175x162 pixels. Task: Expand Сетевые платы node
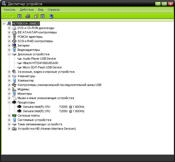pyautogui.click(x=9, y=115)
